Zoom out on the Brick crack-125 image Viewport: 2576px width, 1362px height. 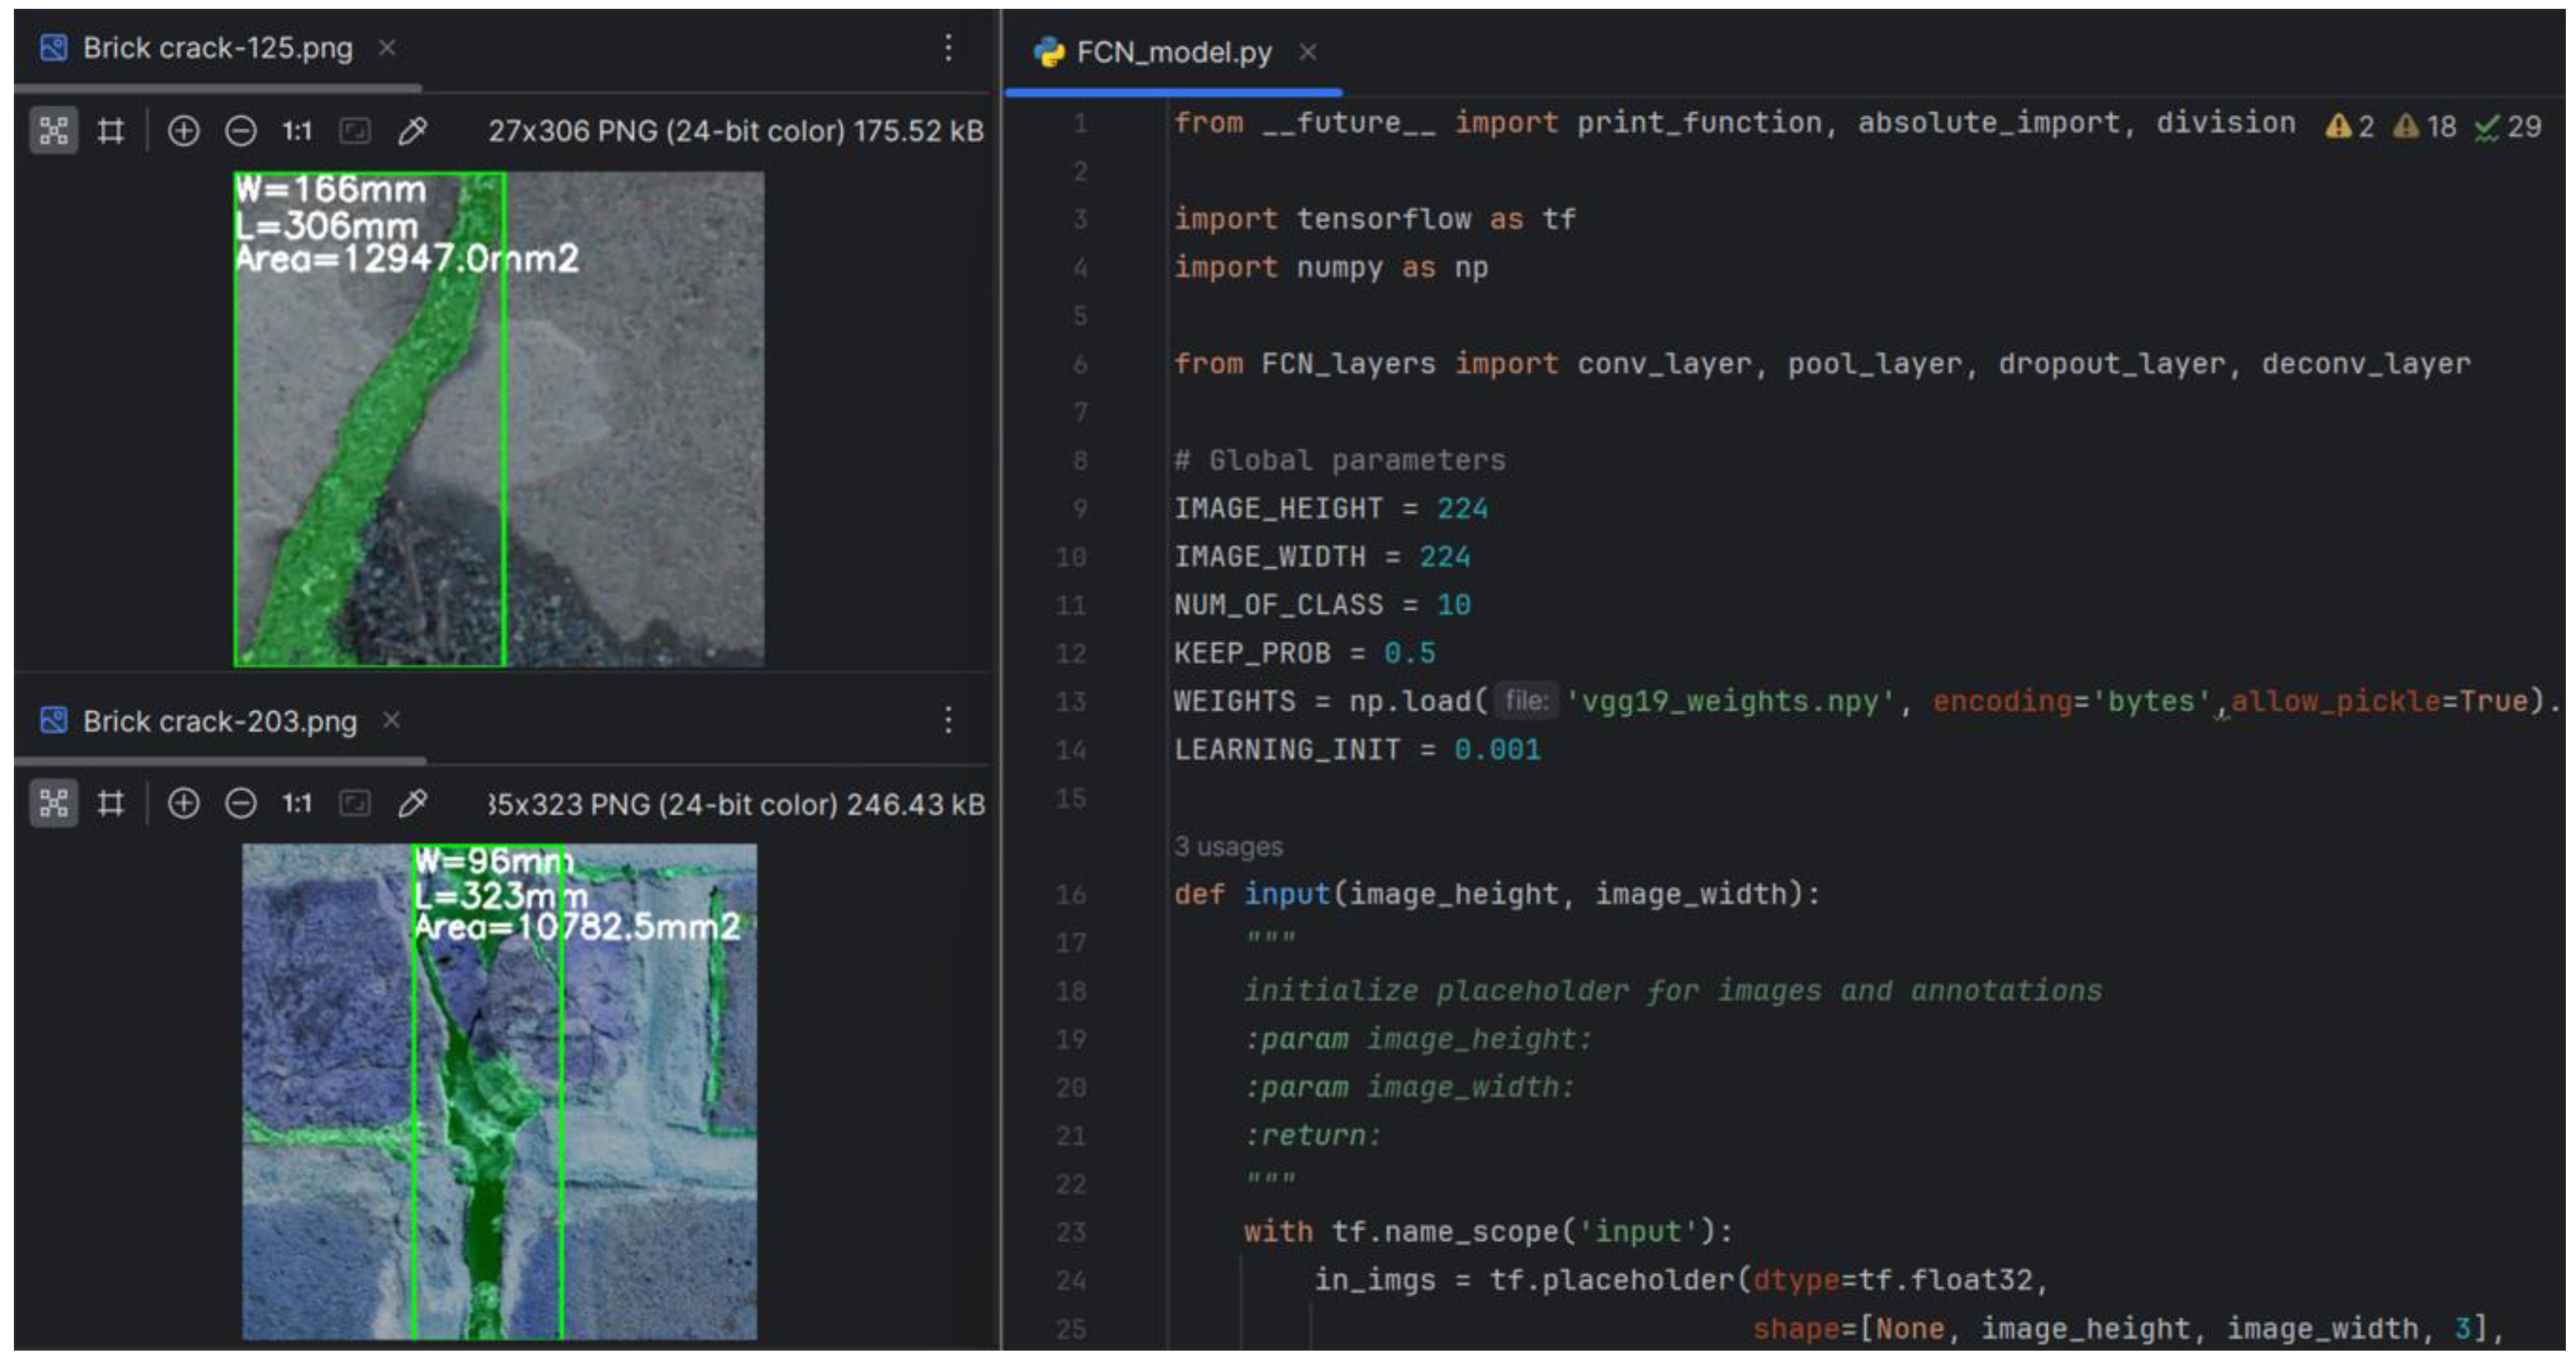tap(240, 131)
